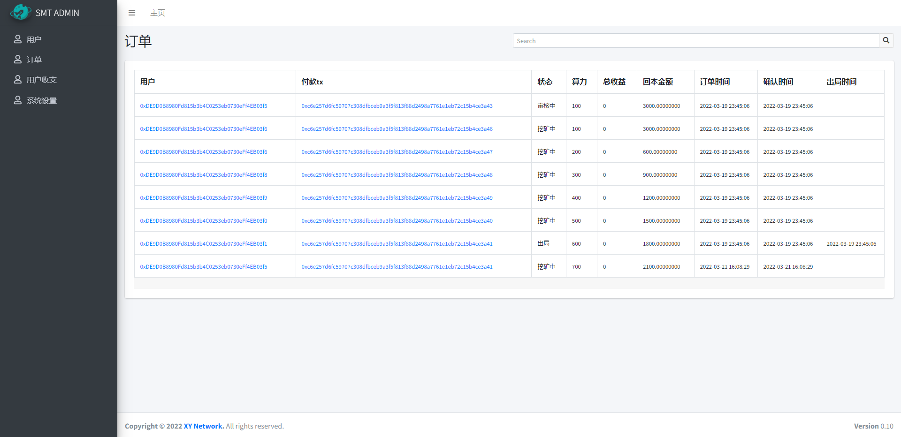The image size is (901, 437).
Task: Click the magnifier search button
Action: 886,40
